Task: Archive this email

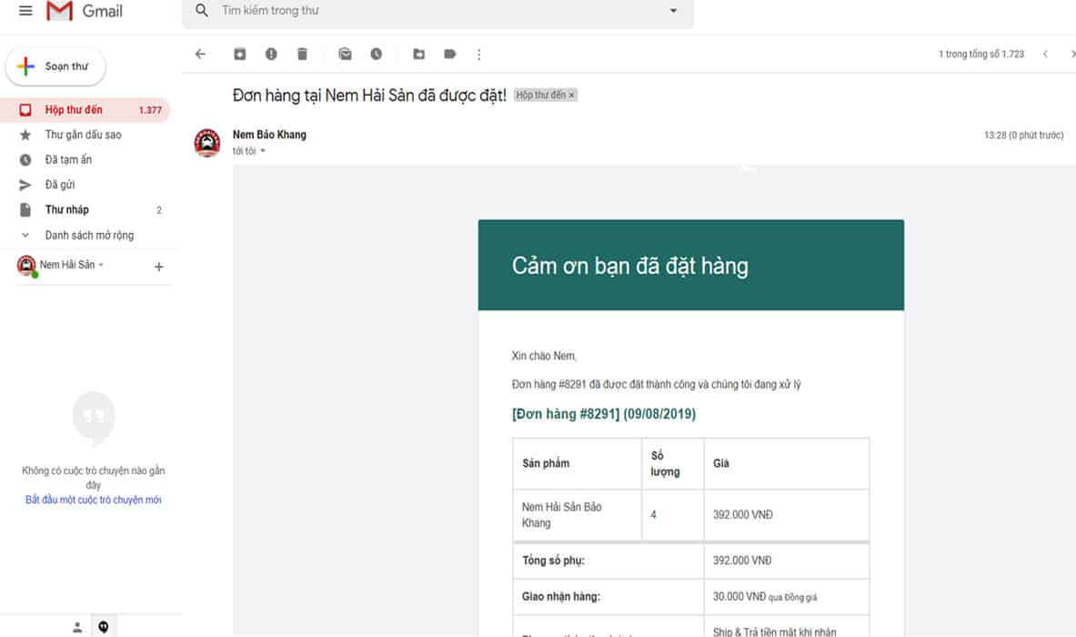Action: pos(239,55)
